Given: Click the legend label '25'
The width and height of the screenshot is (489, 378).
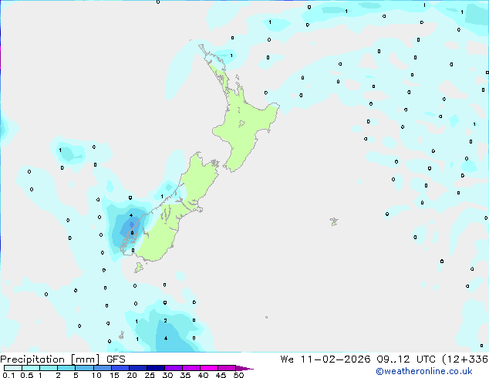Looking at the screenshot, I should [150, 375].
